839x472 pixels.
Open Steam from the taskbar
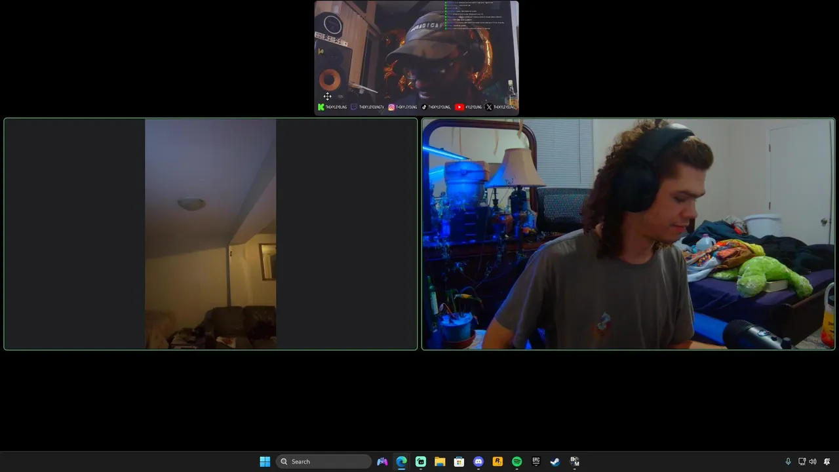555,462
